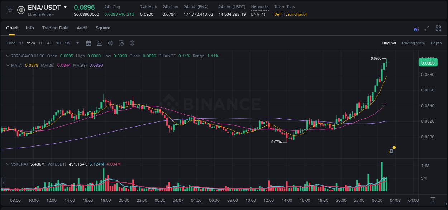
Task: Open the extra timeframe intervals dropdown
Action: coord(77,43)
